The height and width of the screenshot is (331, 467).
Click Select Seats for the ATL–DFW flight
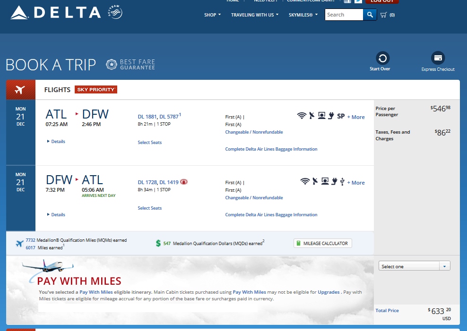coord(149,143)
